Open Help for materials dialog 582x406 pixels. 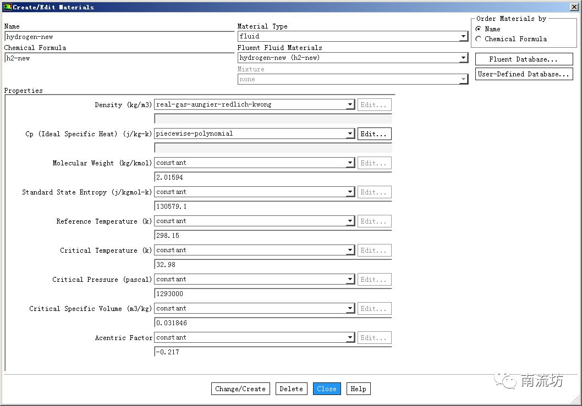(x=358, y=389)
